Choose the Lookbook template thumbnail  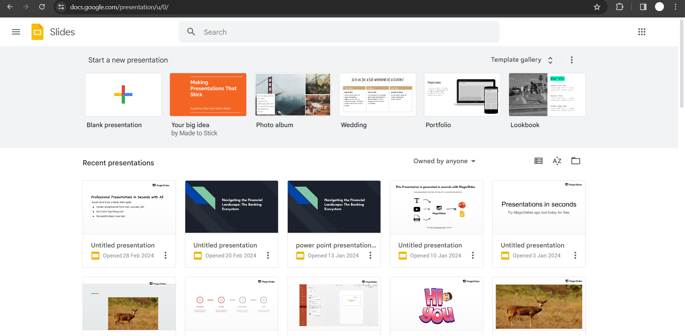tap(547, 95)
